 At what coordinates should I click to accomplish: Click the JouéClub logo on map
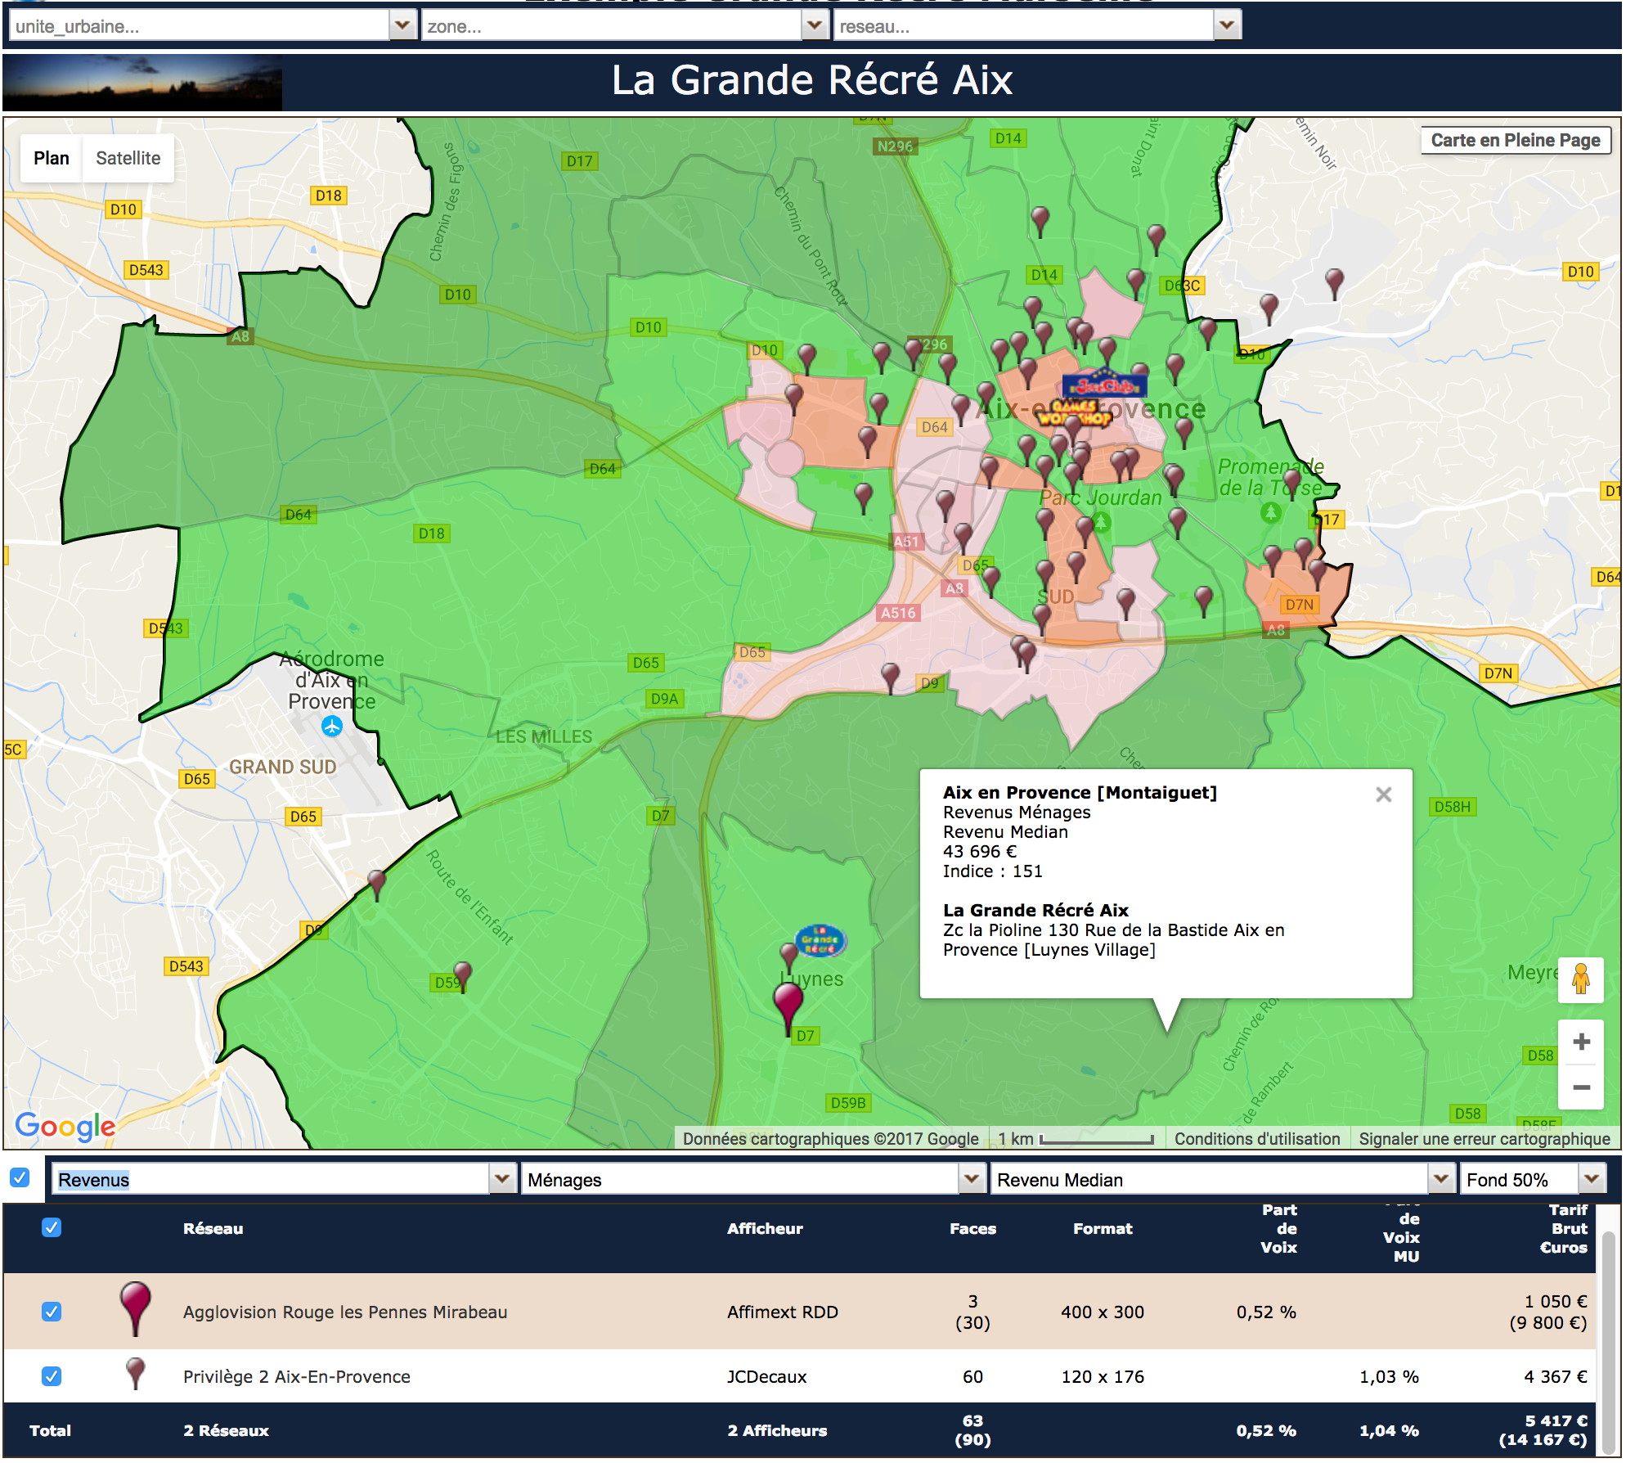click(x=1103, y=385)
